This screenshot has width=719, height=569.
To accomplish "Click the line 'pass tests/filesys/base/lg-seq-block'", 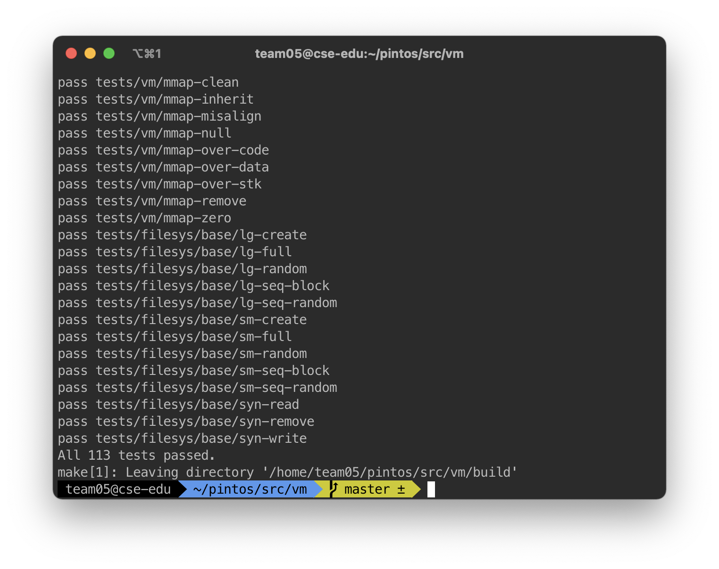I will [193, 286].
